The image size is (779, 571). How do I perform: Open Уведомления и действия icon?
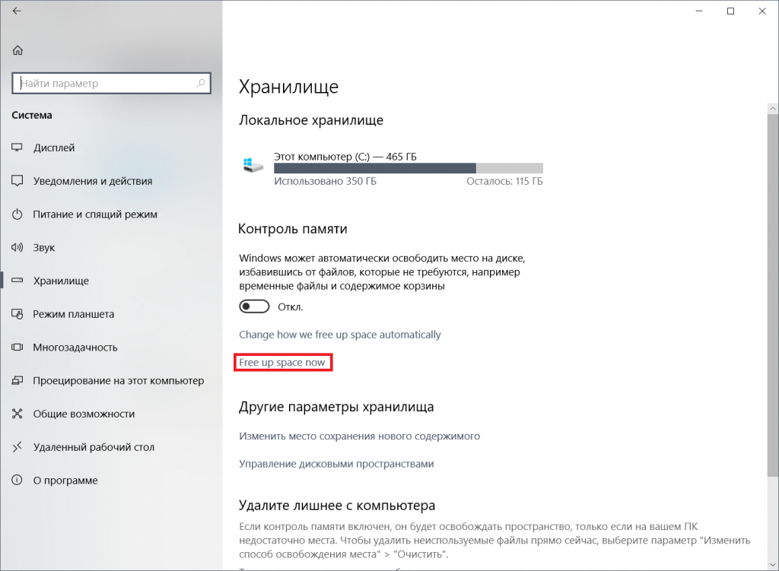coord(17,181)
